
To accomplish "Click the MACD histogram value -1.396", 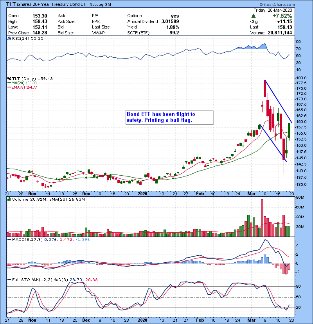I will click(83, 240).
